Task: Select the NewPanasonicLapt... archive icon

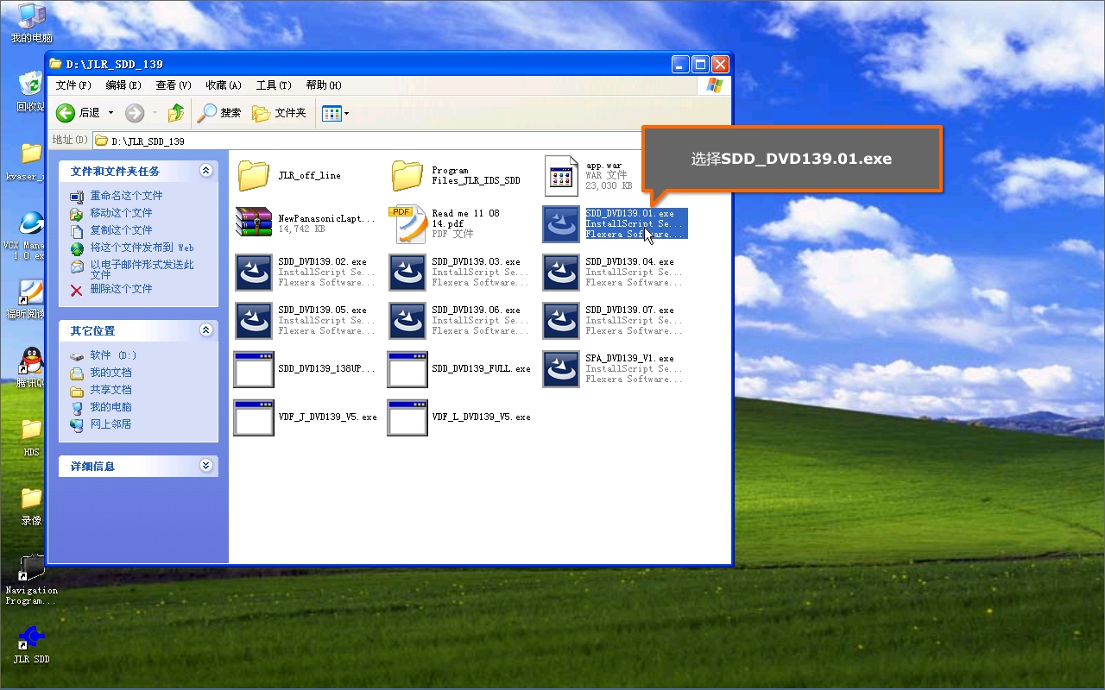Action: click(x=254, y=223)
